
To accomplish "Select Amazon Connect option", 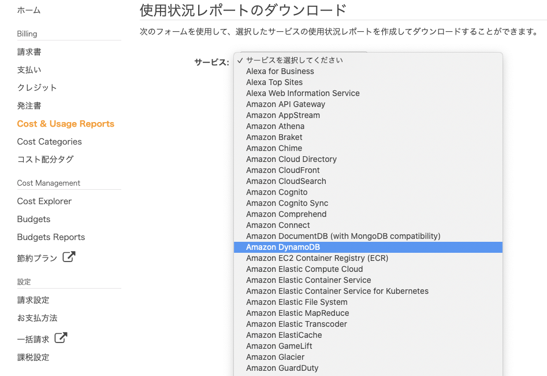I will (368, 226).
